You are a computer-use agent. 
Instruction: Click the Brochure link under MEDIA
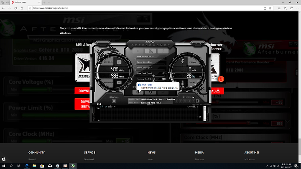tap(200, 159)
